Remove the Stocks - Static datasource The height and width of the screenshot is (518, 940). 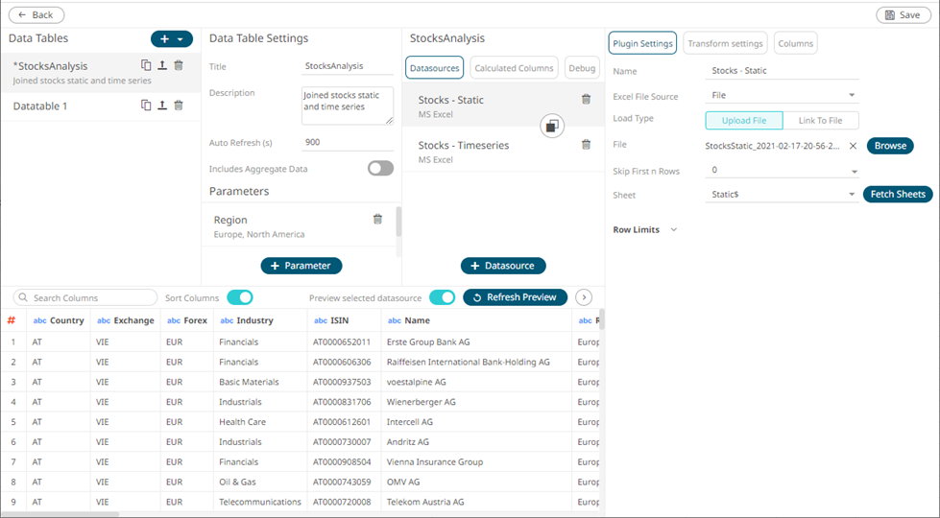586,100
